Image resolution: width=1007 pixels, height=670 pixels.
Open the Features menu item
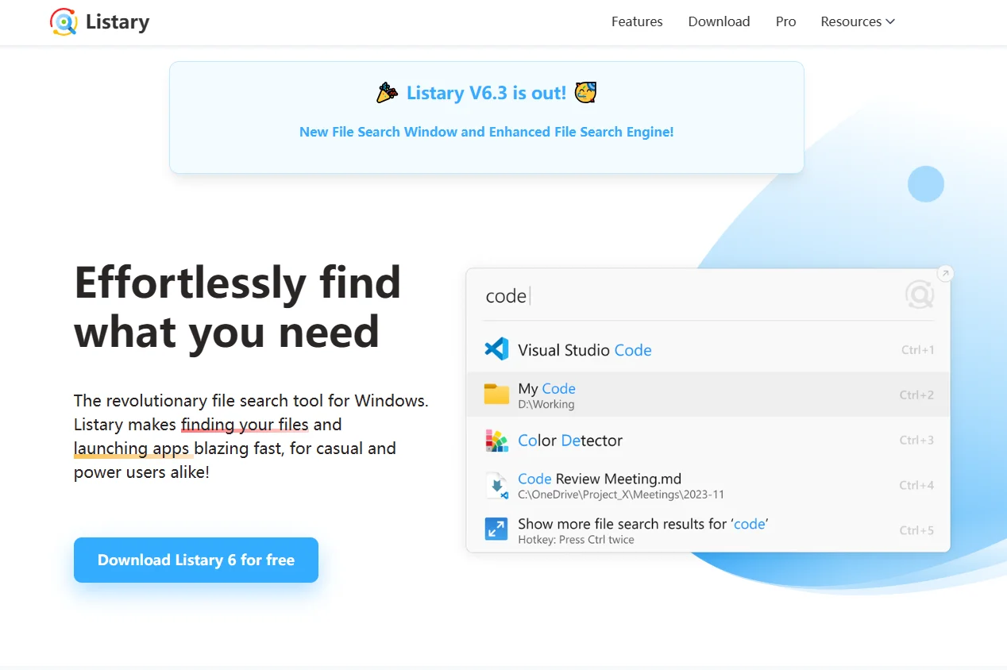(x=637, y=21)
